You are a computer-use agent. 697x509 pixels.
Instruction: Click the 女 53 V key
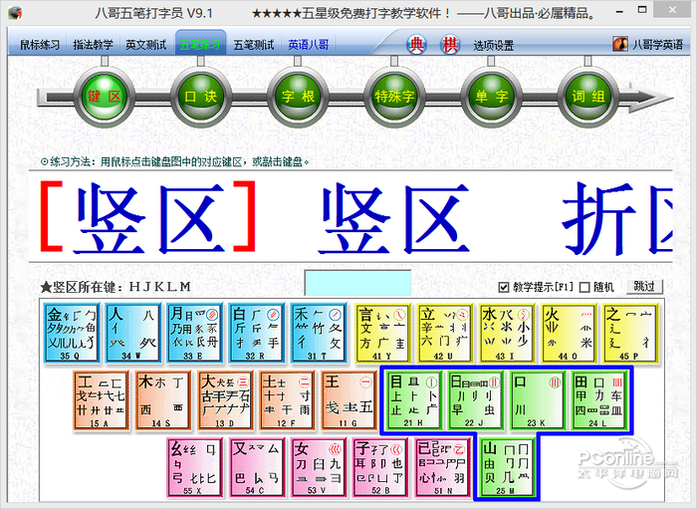tap(319, 467)
